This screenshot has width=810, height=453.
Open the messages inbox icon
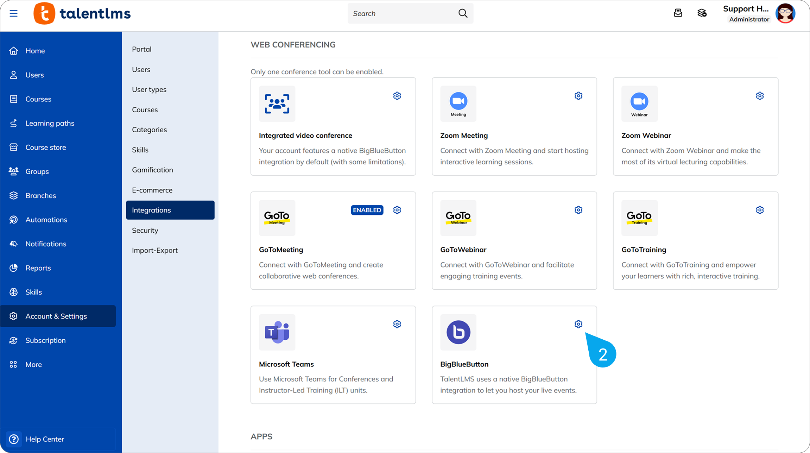678,13
